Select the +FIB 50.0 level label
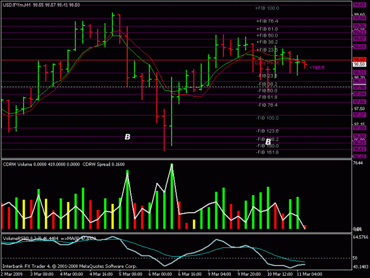Screen dimensions: 370x278 click(267, 36)
